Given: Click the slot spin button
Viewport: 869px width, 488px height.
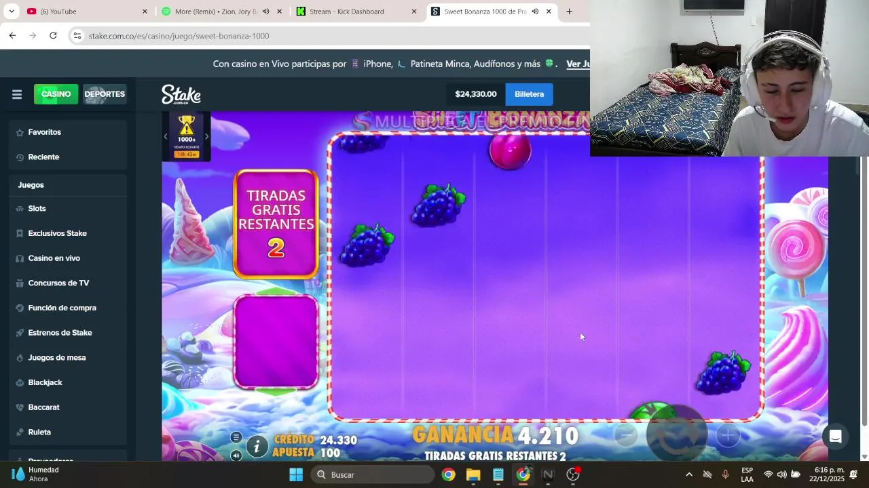Looking at the screenshot, I should coord(676,434).
